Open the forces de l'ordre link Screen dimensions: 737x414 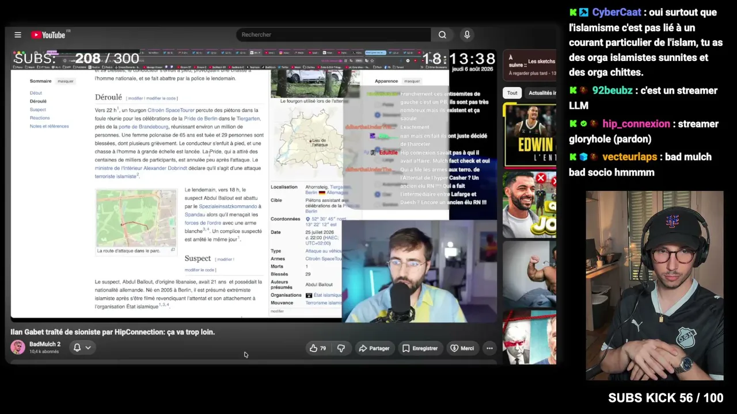pyautogui.click(x=203, y=223)
